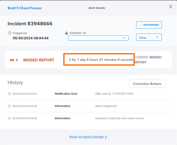Click Information label in Incident created row
The image size is (177, 145).
62,118
